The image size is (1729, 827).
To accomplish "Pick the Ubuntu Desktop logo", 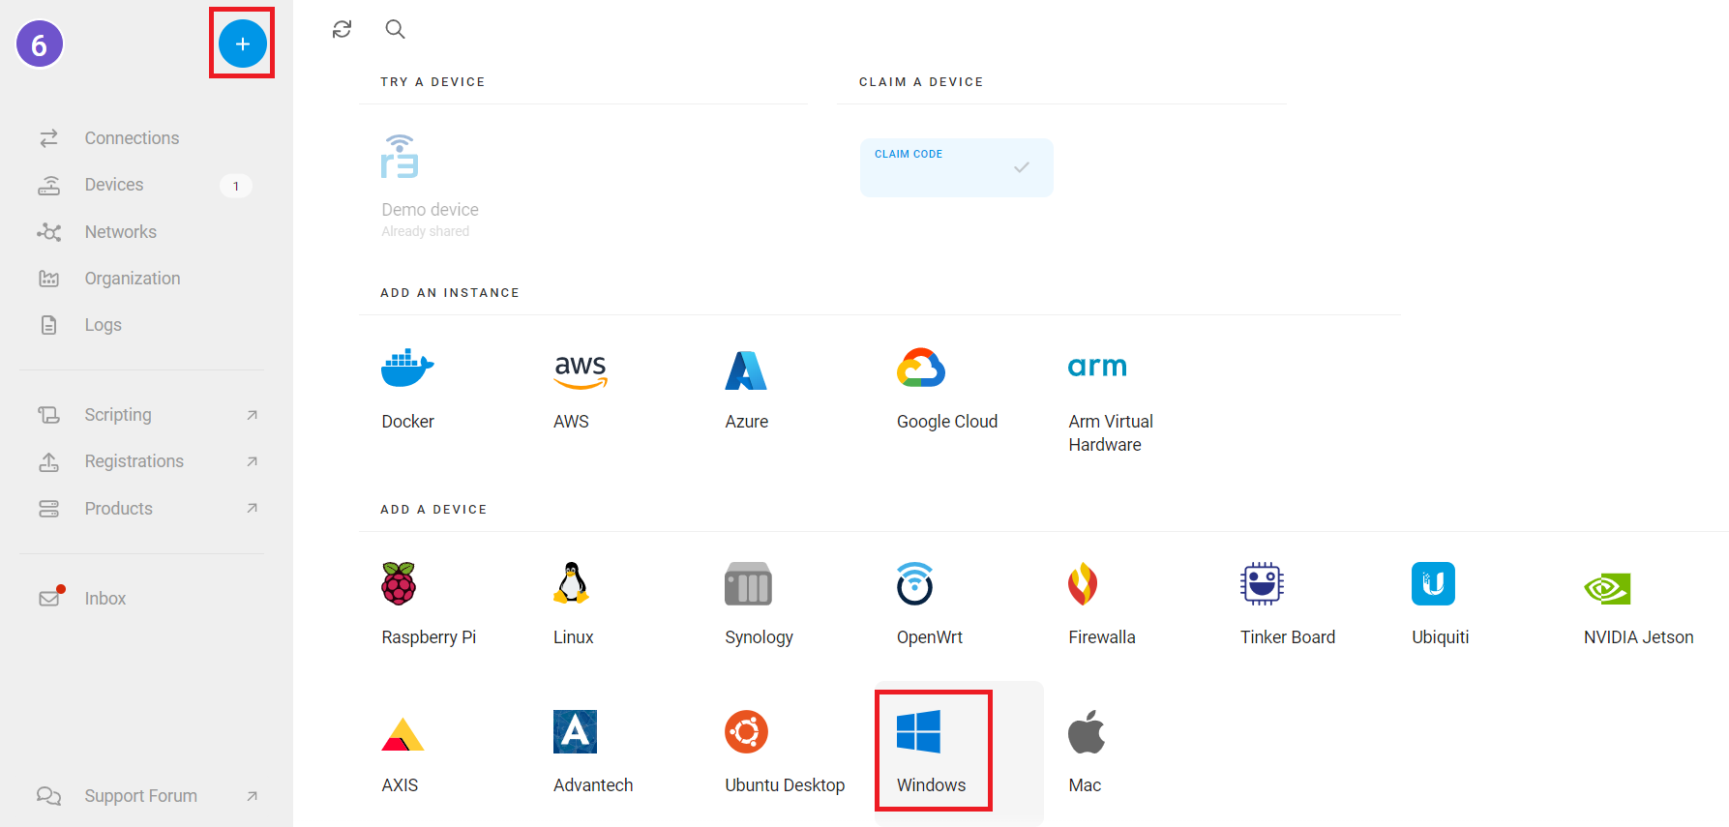I will 746,731.
